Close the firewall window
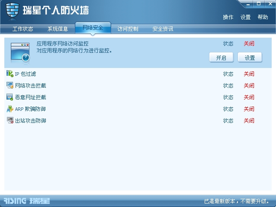 tap(270, 4)
